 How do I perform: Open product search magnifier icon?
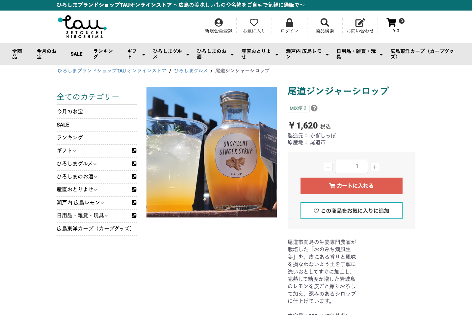click(x=325, y=22)
